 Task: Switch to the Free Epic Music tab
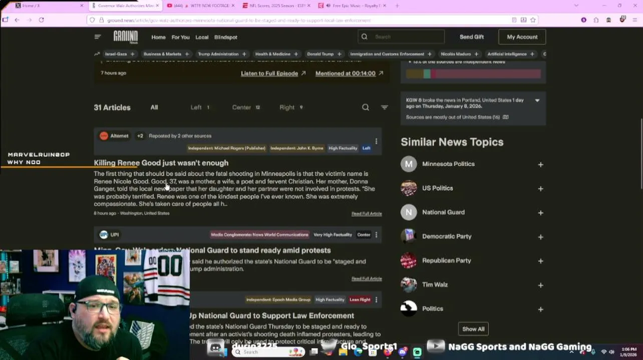tap(352, 5)
